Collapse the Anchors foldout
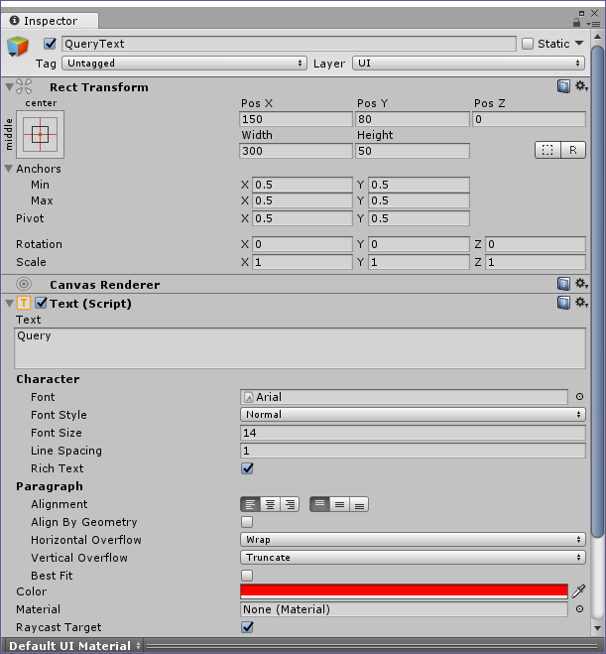 click(x=9, y=169)
